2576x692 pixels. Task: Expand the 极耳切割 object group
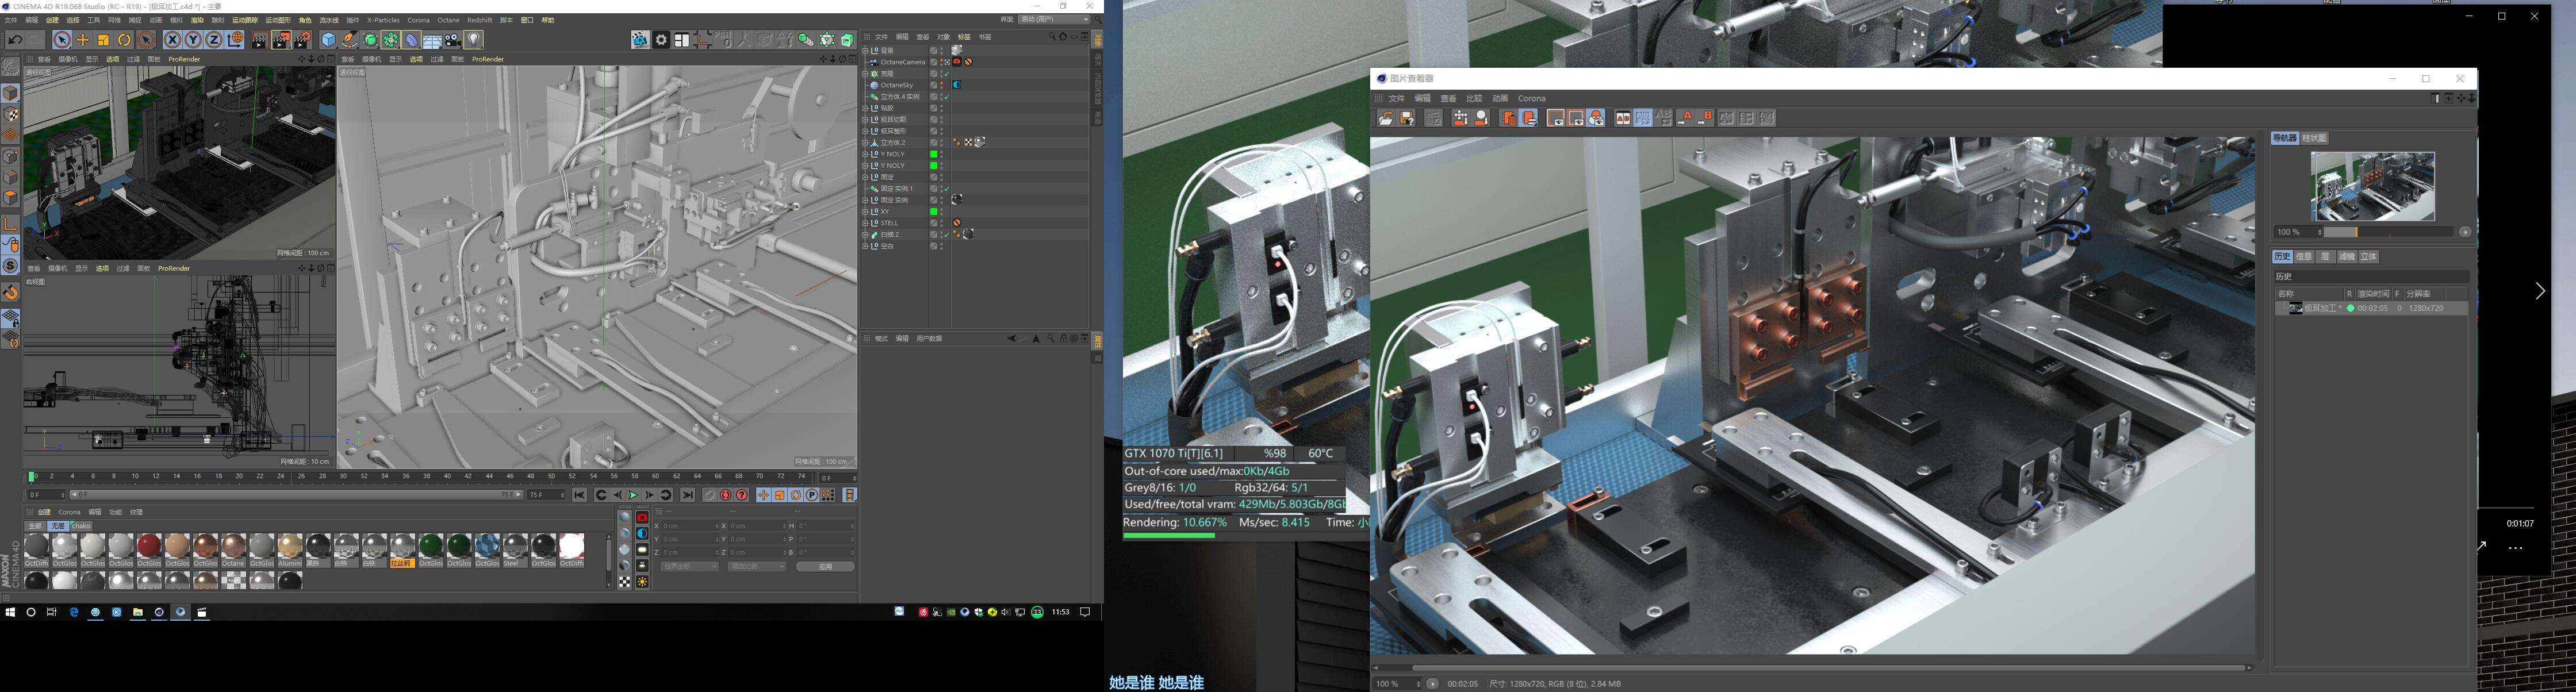866,120
